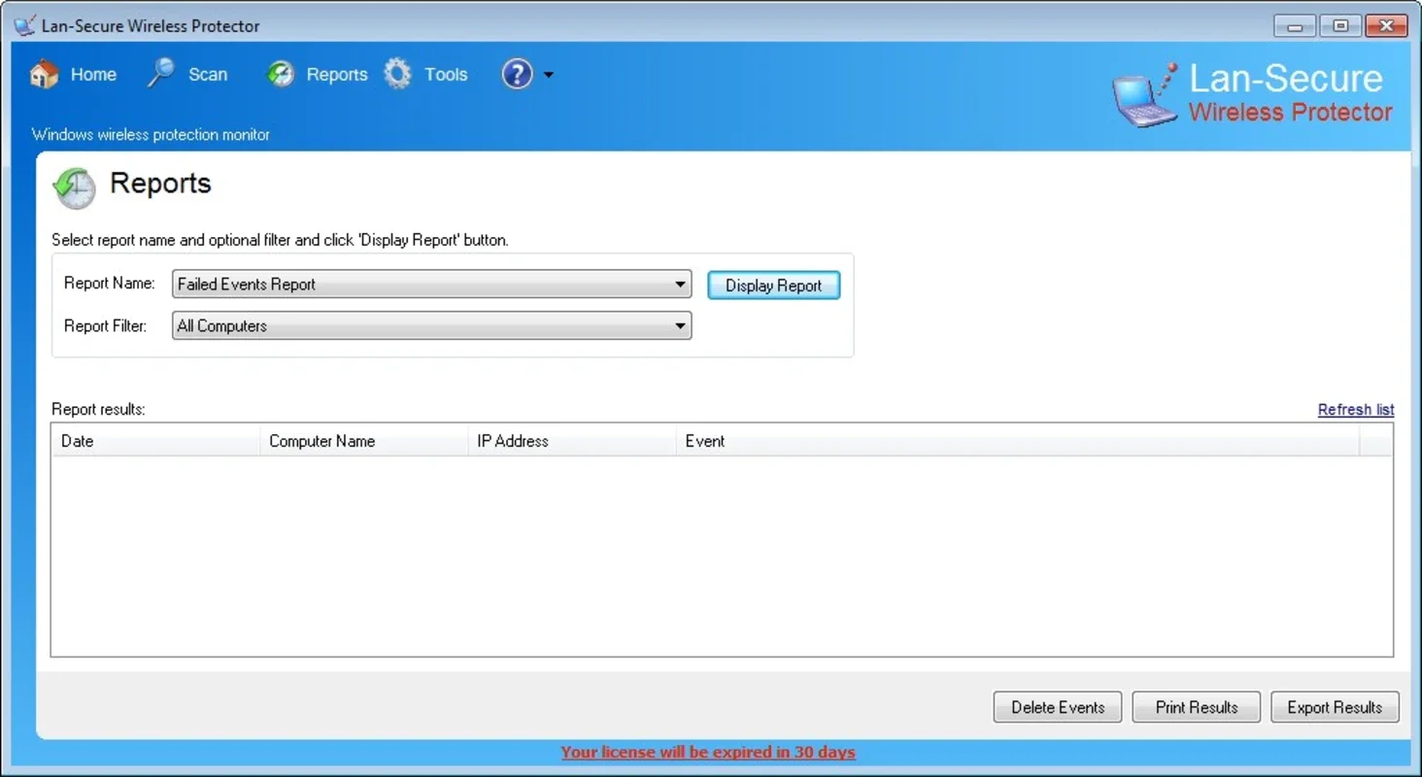
Task: Open the Scan menu item
Action: coord(208,75)
